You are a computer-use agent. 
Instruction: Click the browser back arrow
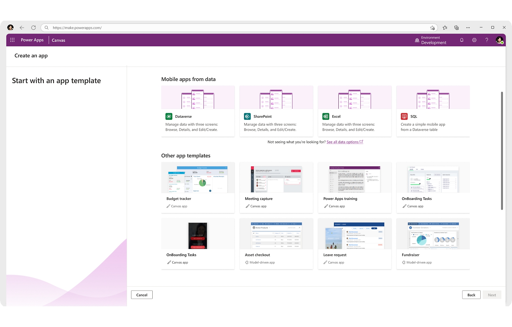[x=22, y=28]
